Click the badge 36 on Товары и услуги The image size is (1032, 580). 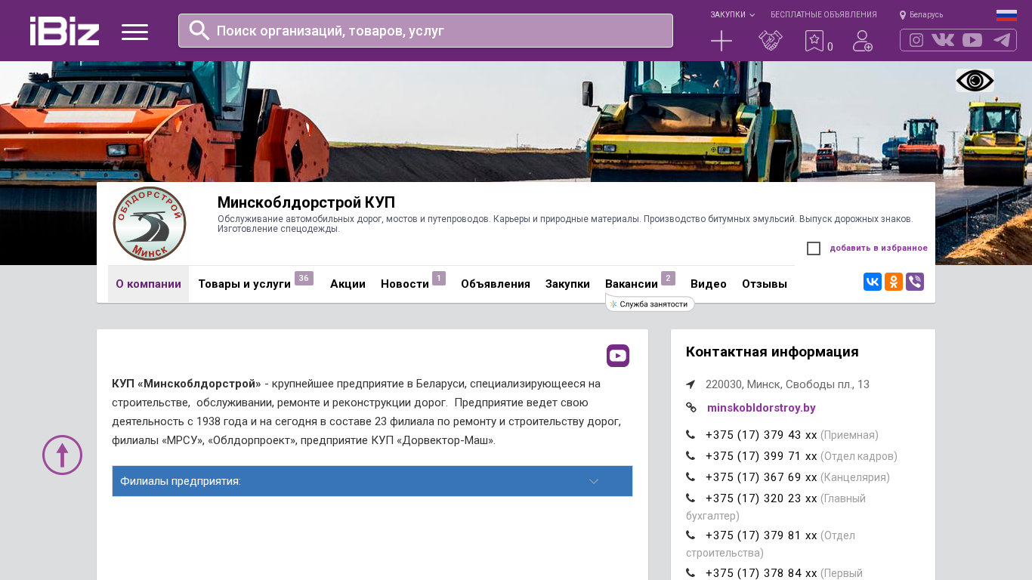(304, 278)
